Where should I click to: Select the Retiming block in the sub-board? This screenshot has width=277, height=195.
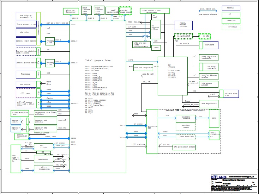pyautogui.click(x=186, y=119)
